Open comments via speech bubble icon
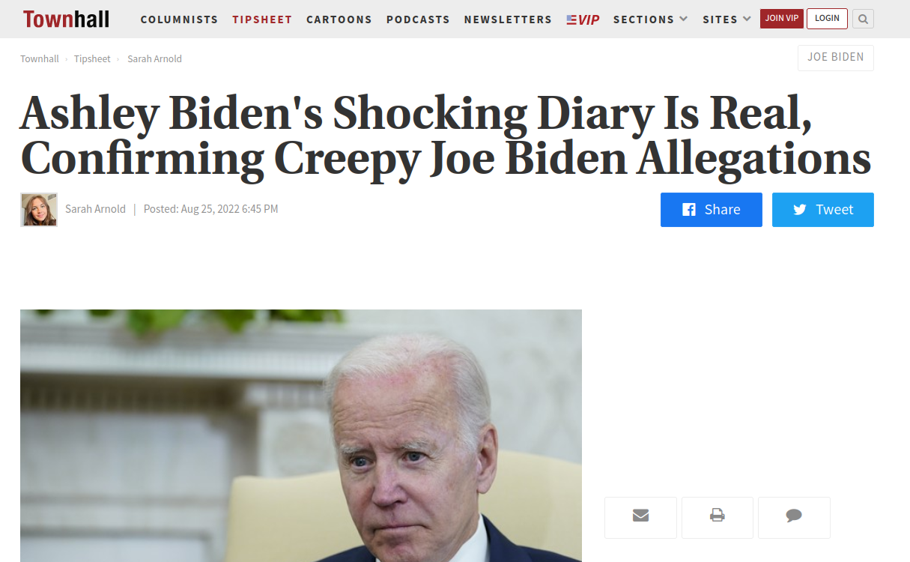This screenshot has width=910, height=562. [x=794, y=516]
